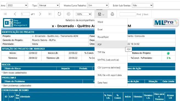Click the save export icon
Viewport: 180px width, 101px height.
[101, 14]
